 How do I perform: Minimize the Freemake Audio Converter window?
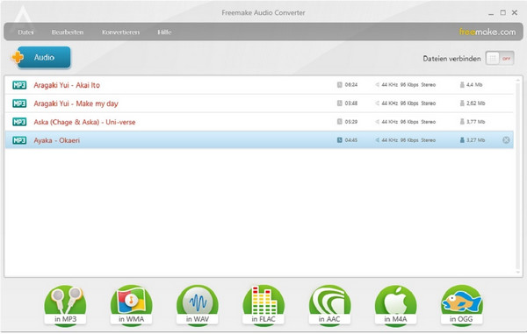(x=491, y=13)
